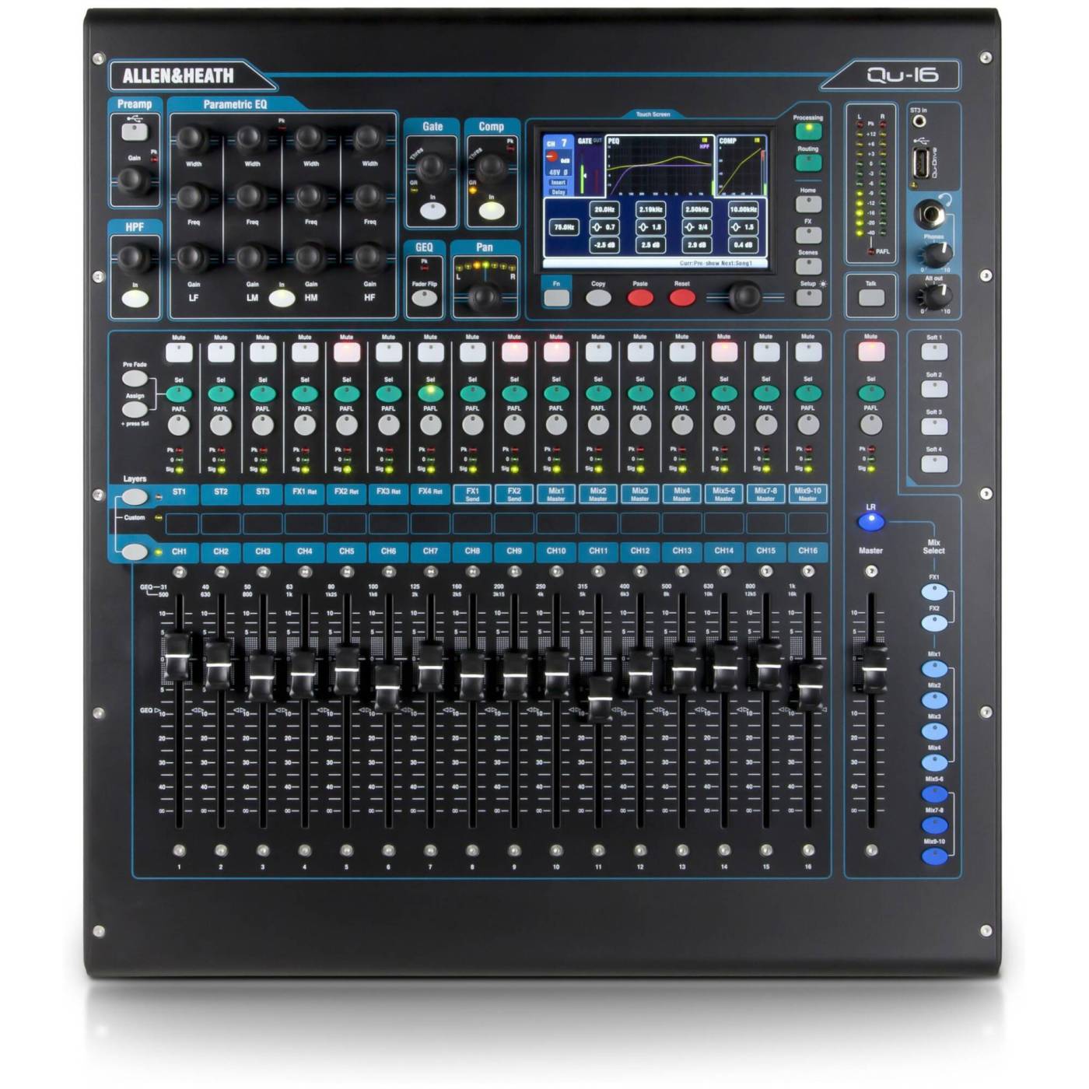The image size is (1089, 1089).
Task: Toggle Mute on the Master strip
Action: 870,352
